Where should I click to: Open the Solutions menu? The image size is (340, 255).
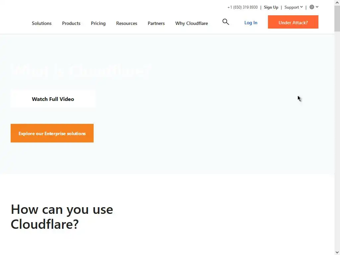[x=42, y=23]
